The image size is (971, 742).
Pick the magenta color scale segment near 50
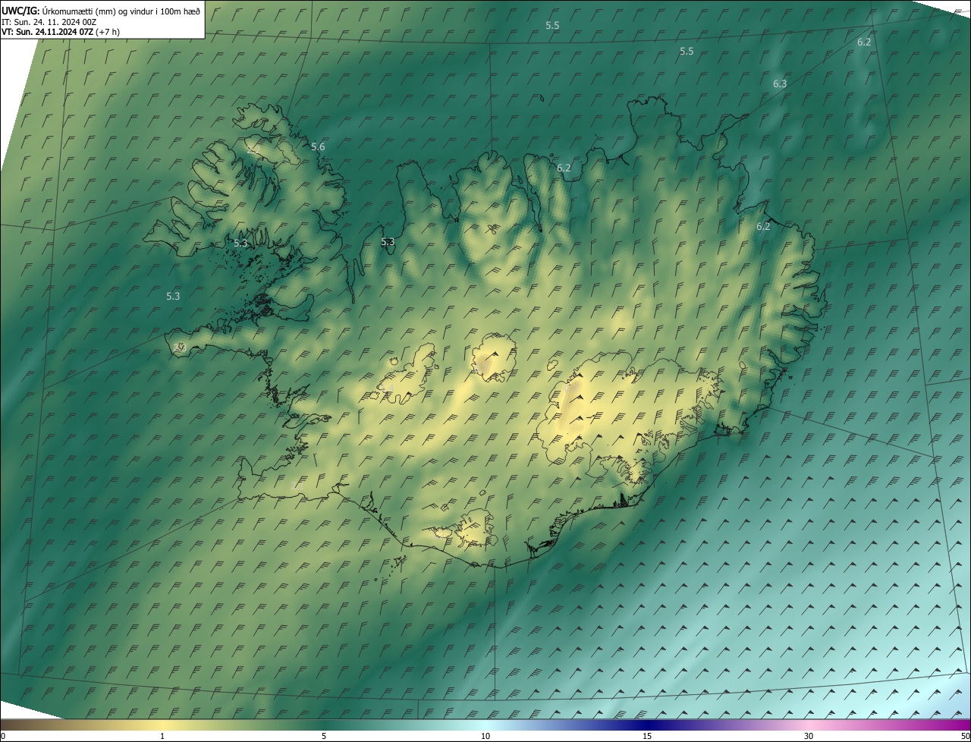pos(962,725)
